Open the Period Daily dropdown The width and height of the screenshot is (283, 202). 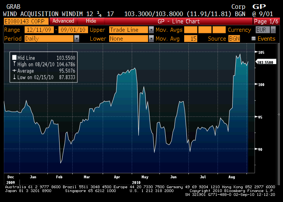[77, 39]
